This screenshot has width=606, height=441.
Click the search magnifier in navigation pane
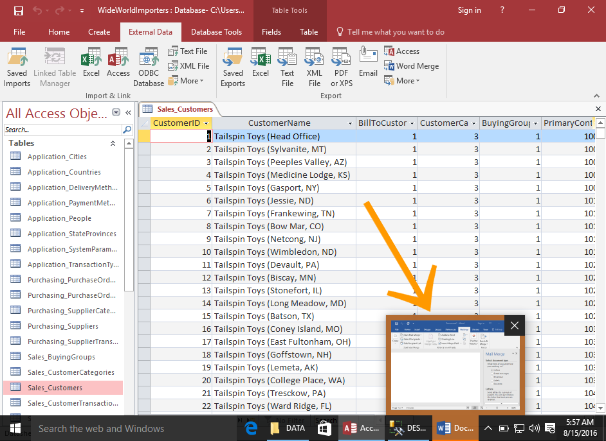(x=127, y=130)
